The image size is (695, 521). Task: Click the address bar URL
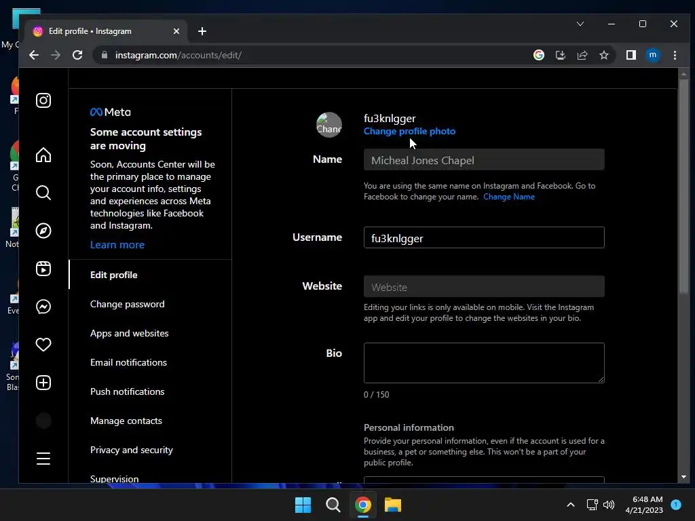tap(179, 55)
